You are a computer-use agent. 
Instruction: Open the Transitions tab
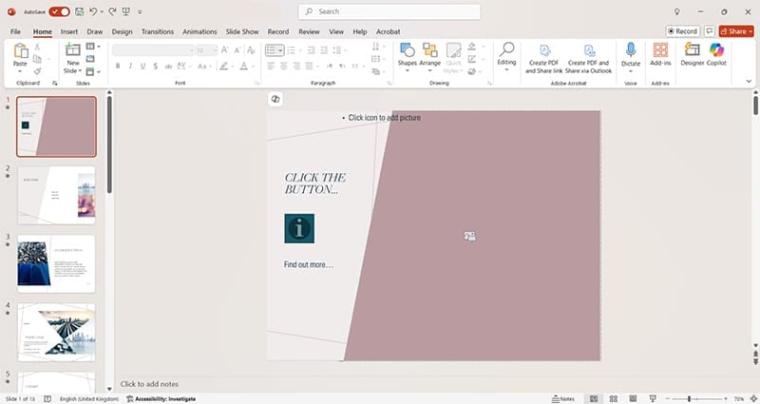pyautogui.click(x=157, y=31)
